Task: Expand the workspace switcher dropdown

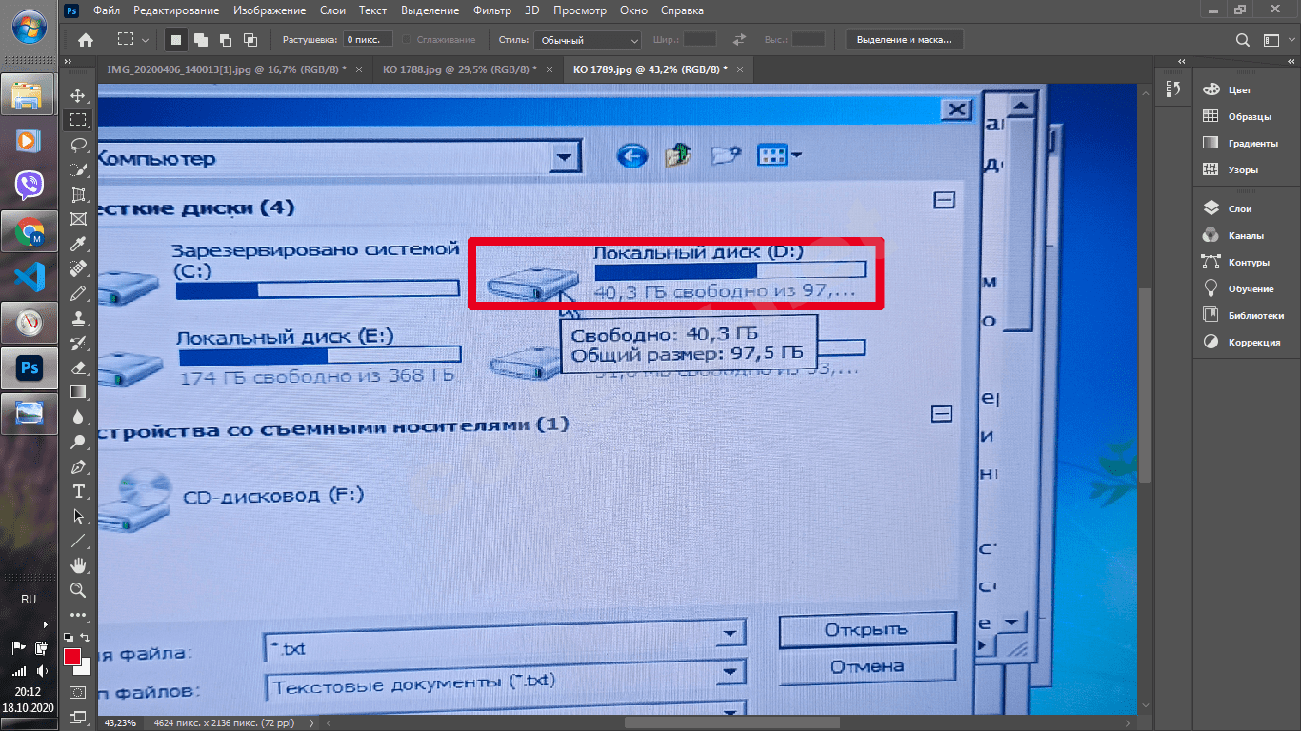Action: [1272, 40]
